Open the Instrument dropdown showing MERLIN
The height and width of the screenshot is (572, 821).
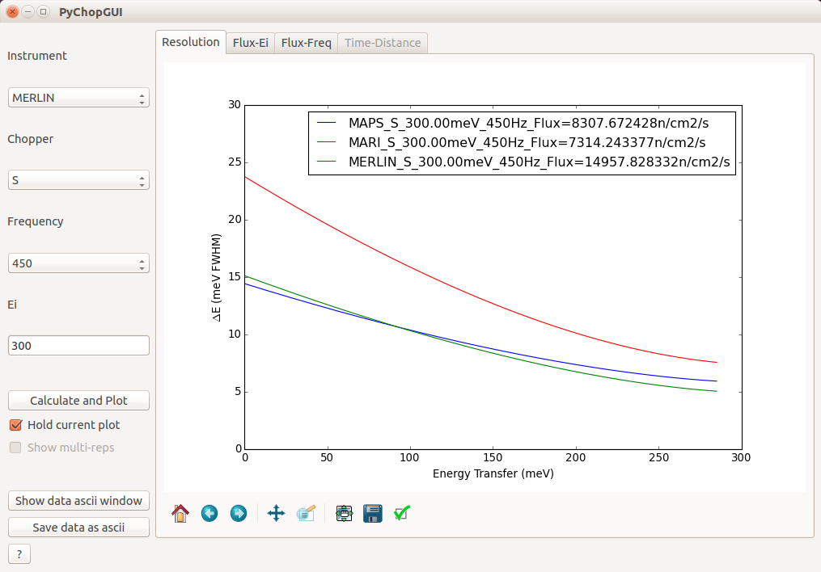coord(78,98)
